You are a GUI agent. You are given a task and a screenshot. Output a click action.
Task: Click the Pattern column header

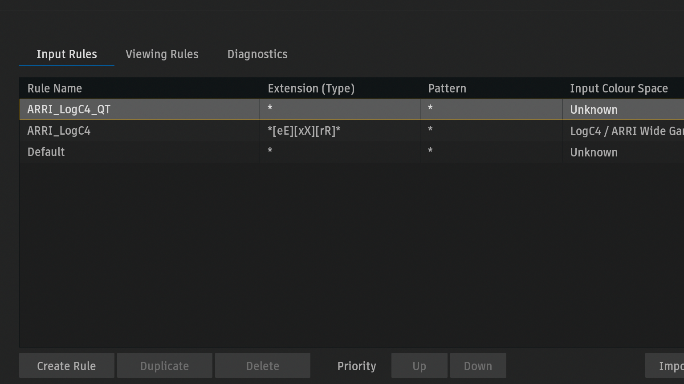[447, 88]
